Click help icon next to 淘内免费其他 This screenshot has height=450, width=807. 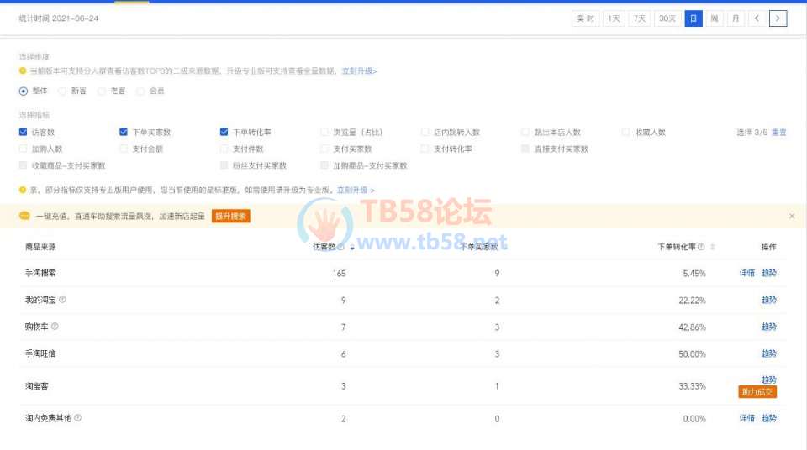78,418
